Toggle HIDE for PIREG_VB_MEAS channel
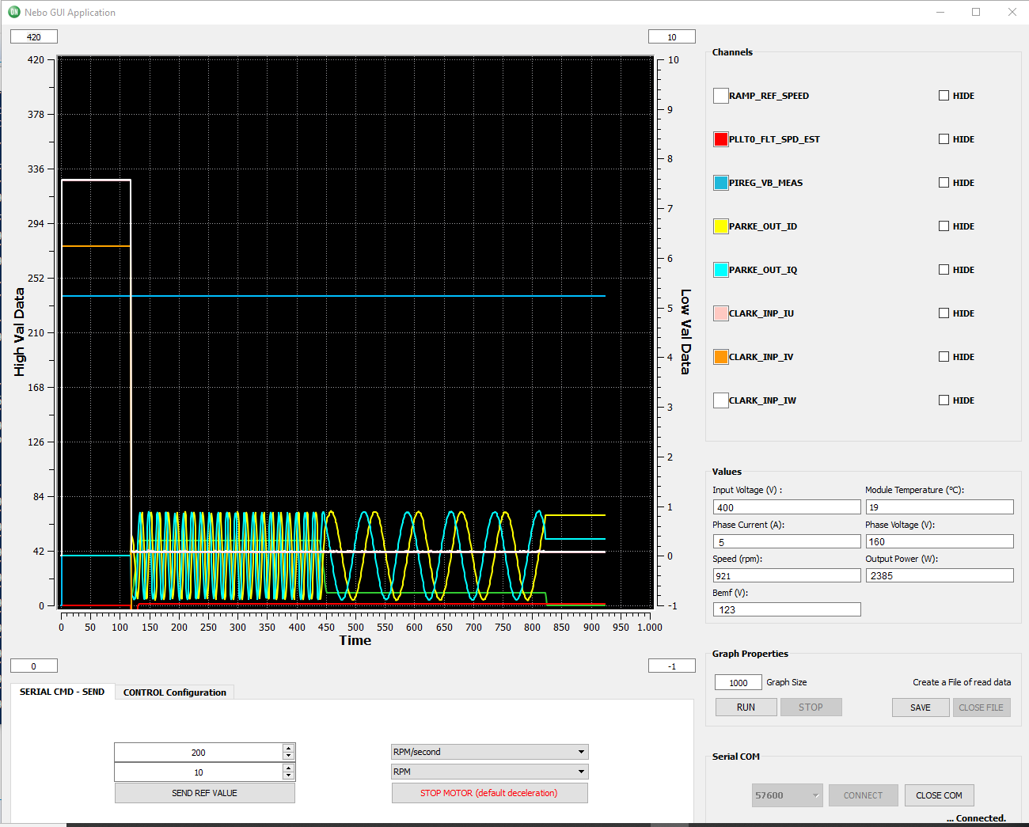This screenshot has height=827, width=1029. click(x=944, y=183)
